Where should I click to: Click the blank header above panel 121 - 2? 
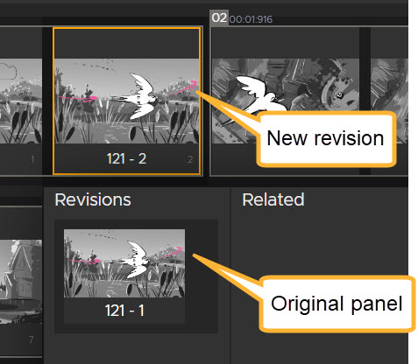[x=126, y=44]
